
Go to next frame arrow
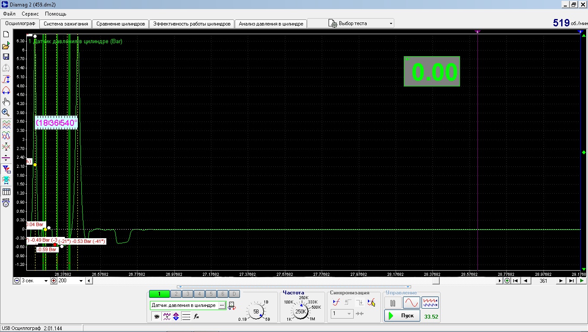[561, 281]
